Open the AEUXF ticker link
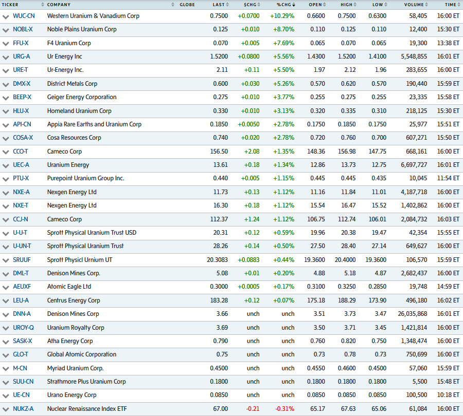Image resolution: width=463 pixels, height=416 pixels. (x=22, y=286)
